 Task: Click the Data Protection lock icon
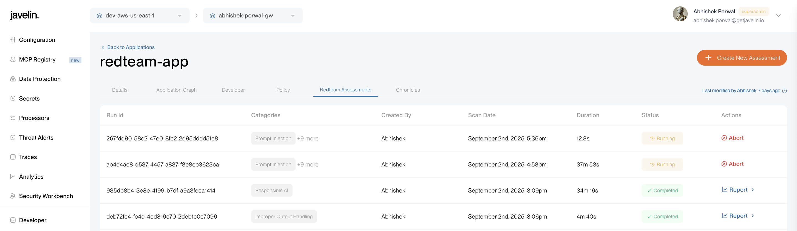click(x=13, y=79)
